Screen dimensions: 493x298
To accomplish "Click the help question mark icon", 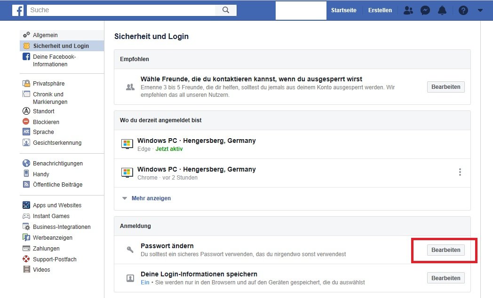I will 463,10.
